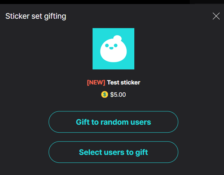This screenshot has height=175, width=224.
Task: Dismiss the dialog using the X icon
Action: point(216,16)
